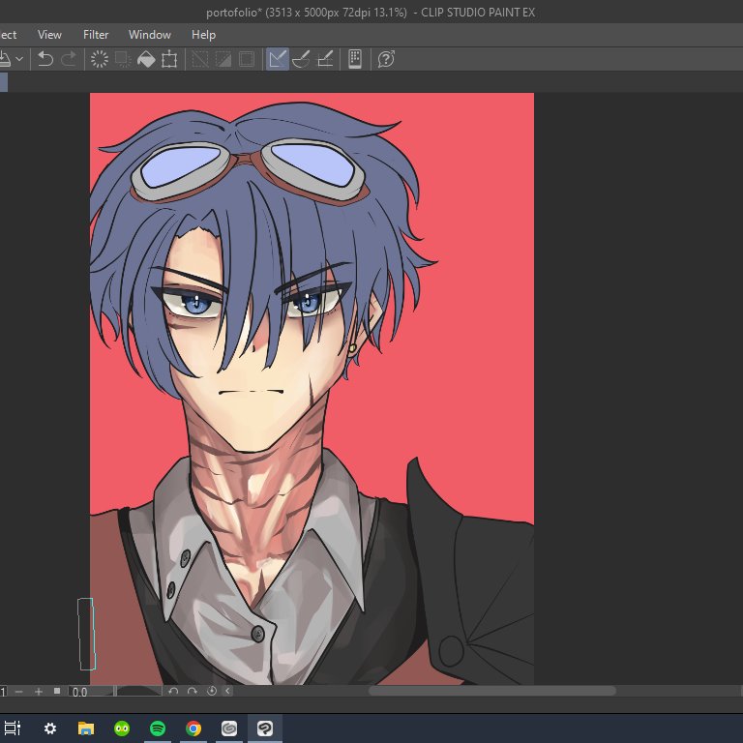
Task: Select the Fill bucket command icon
Action: point(146,59)
